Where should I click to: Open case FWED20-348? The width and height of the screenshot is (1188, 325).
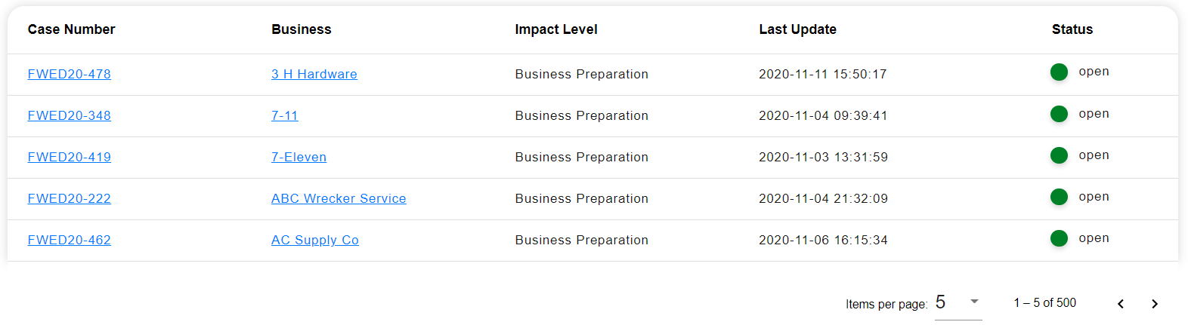point(69,115)
